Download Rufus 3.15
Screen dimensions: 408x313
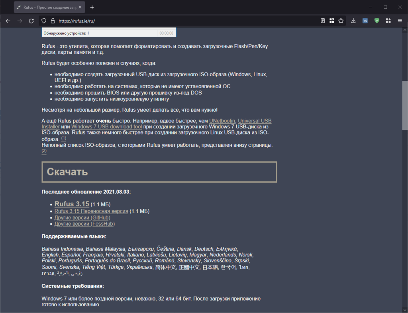pyautogui.click(x=72, y=204)
